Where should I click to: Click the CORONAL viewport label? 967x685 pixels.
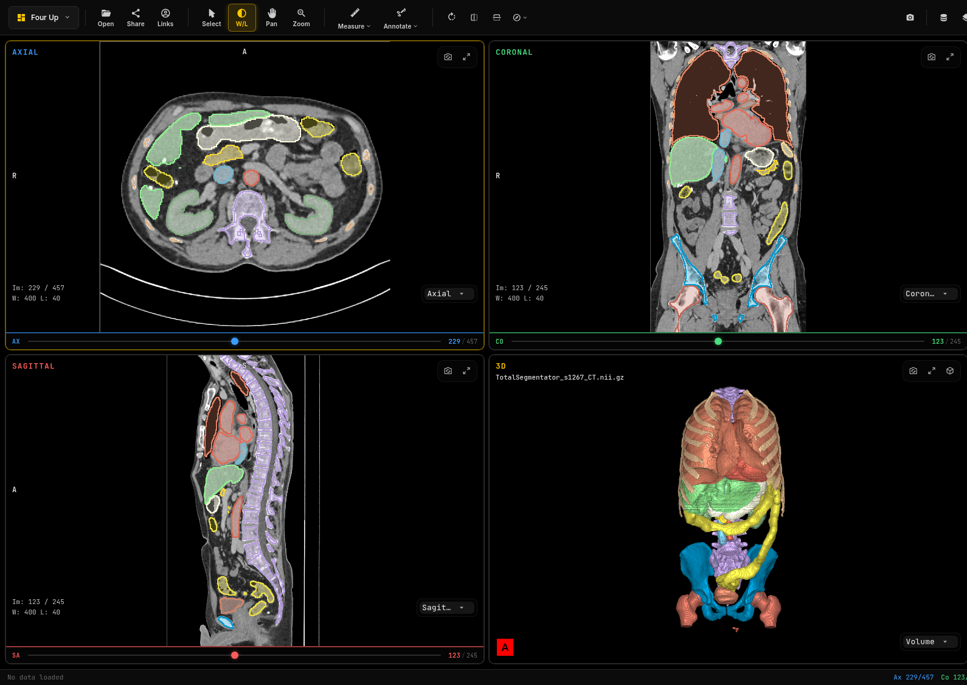pyautogui.click(x=514, y=52)
